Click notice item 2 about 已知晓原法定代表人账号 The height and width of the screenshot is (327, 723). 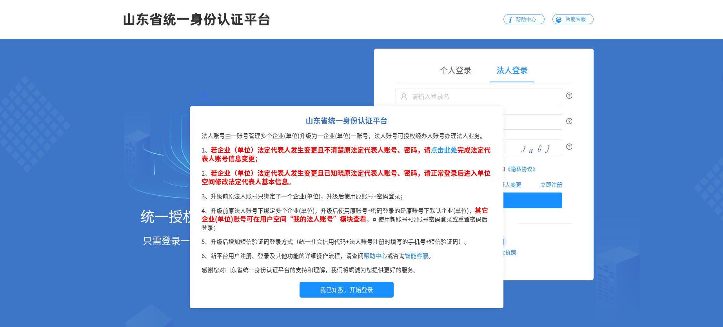pos(346,178)
